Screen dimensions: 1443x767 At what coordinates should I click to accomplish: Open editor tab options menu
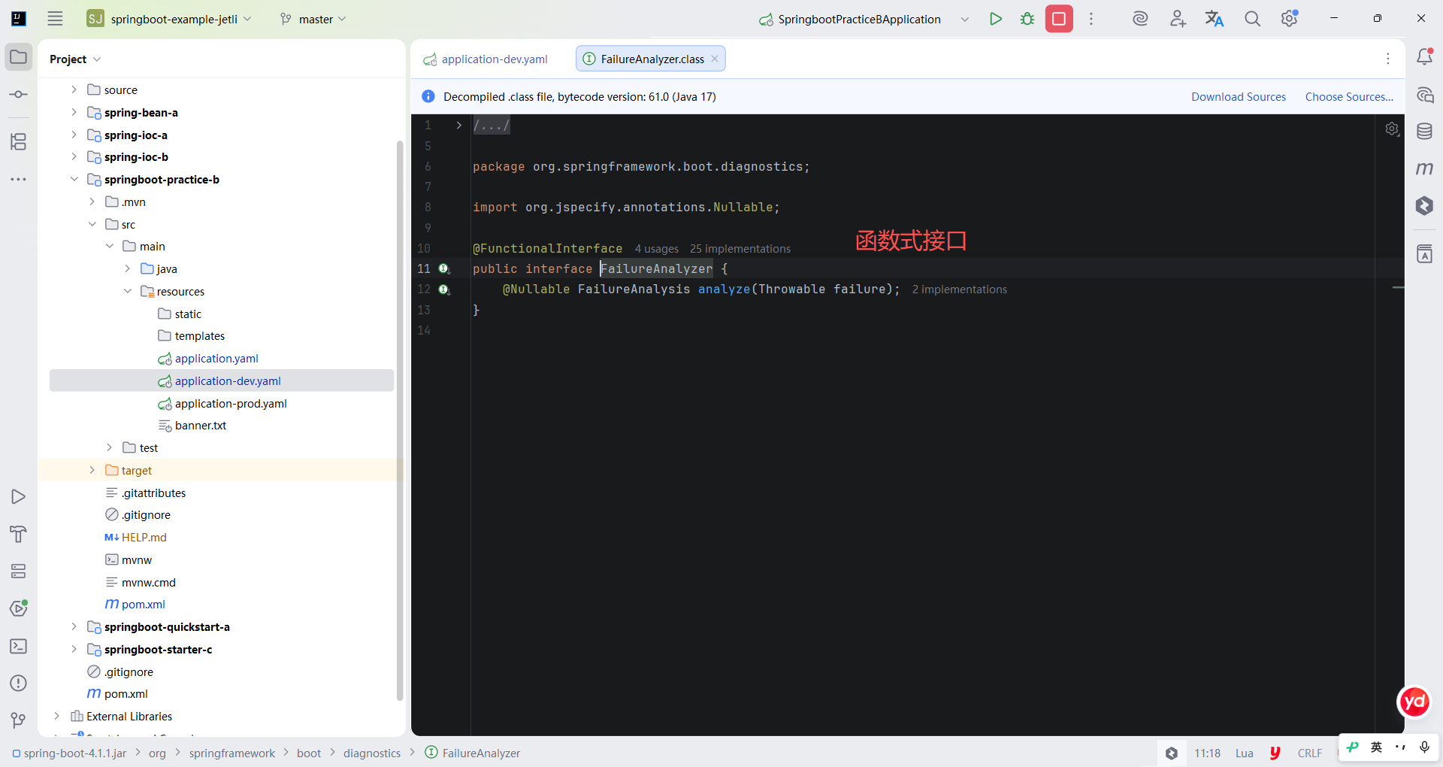pyautogui.click(x=1388, y=59)
